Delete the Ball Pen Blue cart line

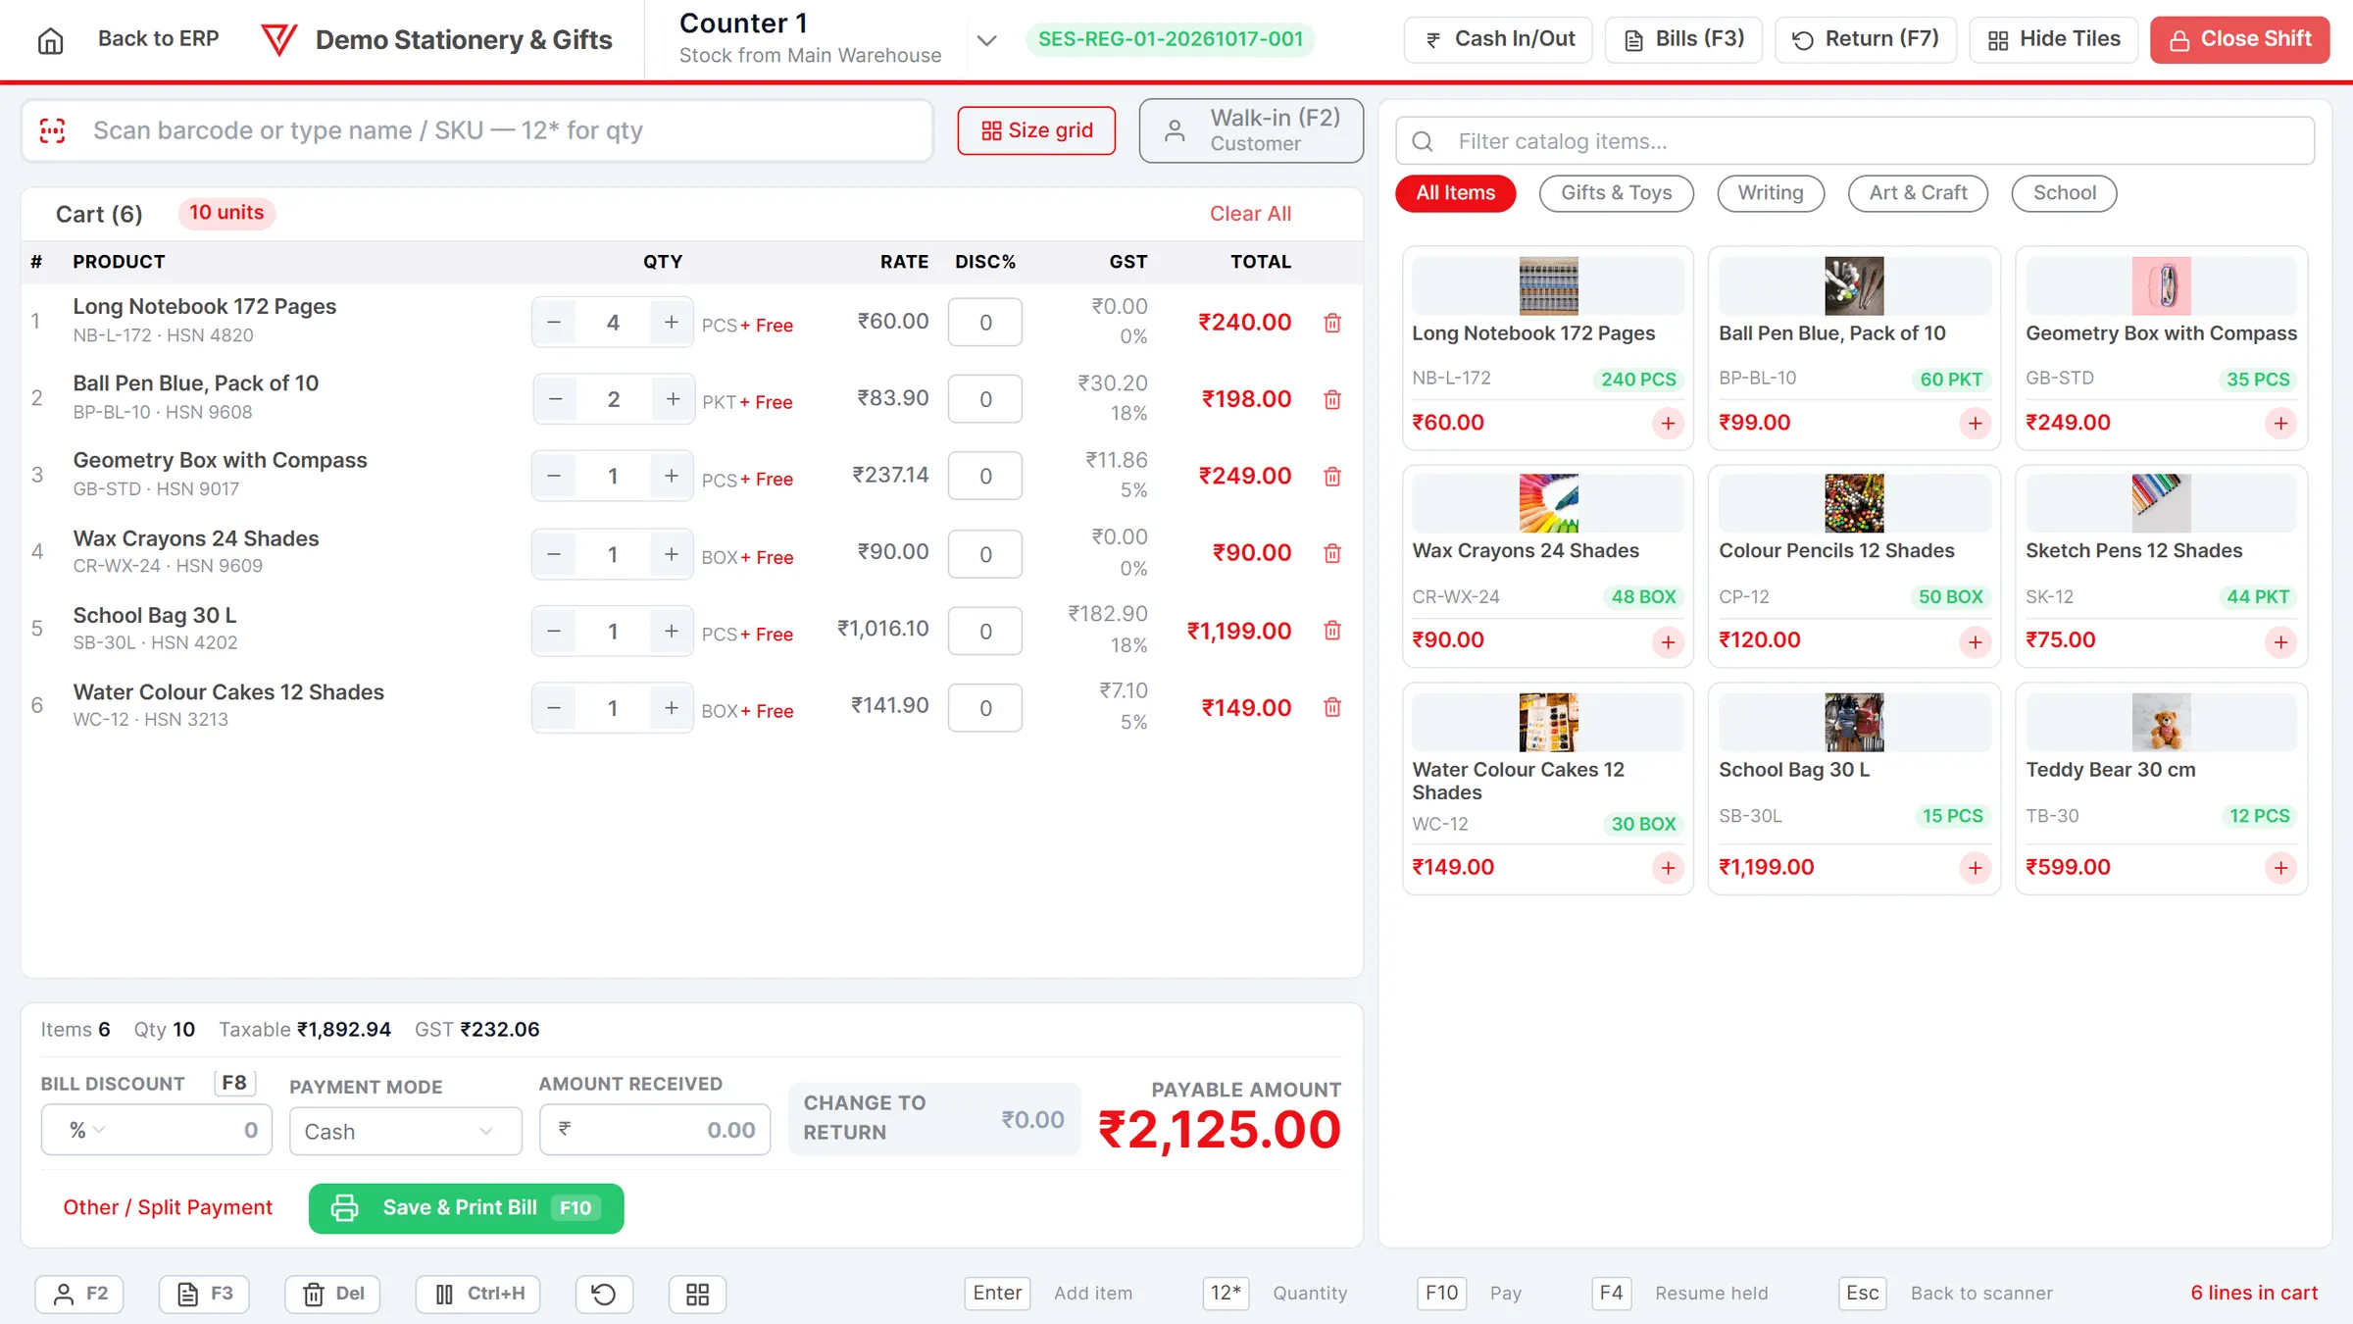[x=1332, y=399]
